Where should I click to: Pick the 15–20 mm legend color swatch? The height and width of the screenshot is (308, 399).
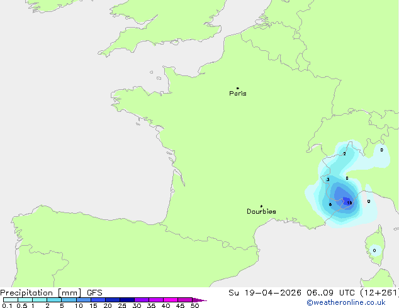tap(98, 300)
